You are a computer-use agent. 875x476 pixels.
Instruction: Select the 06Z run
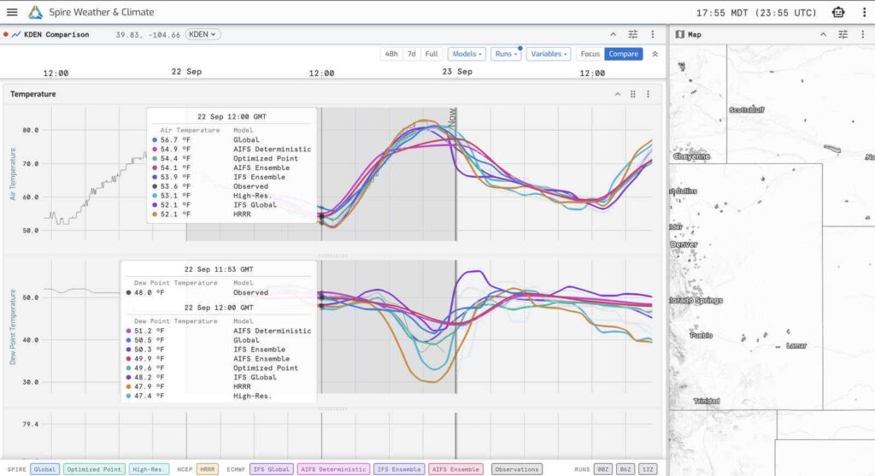(x=625, y=469)
